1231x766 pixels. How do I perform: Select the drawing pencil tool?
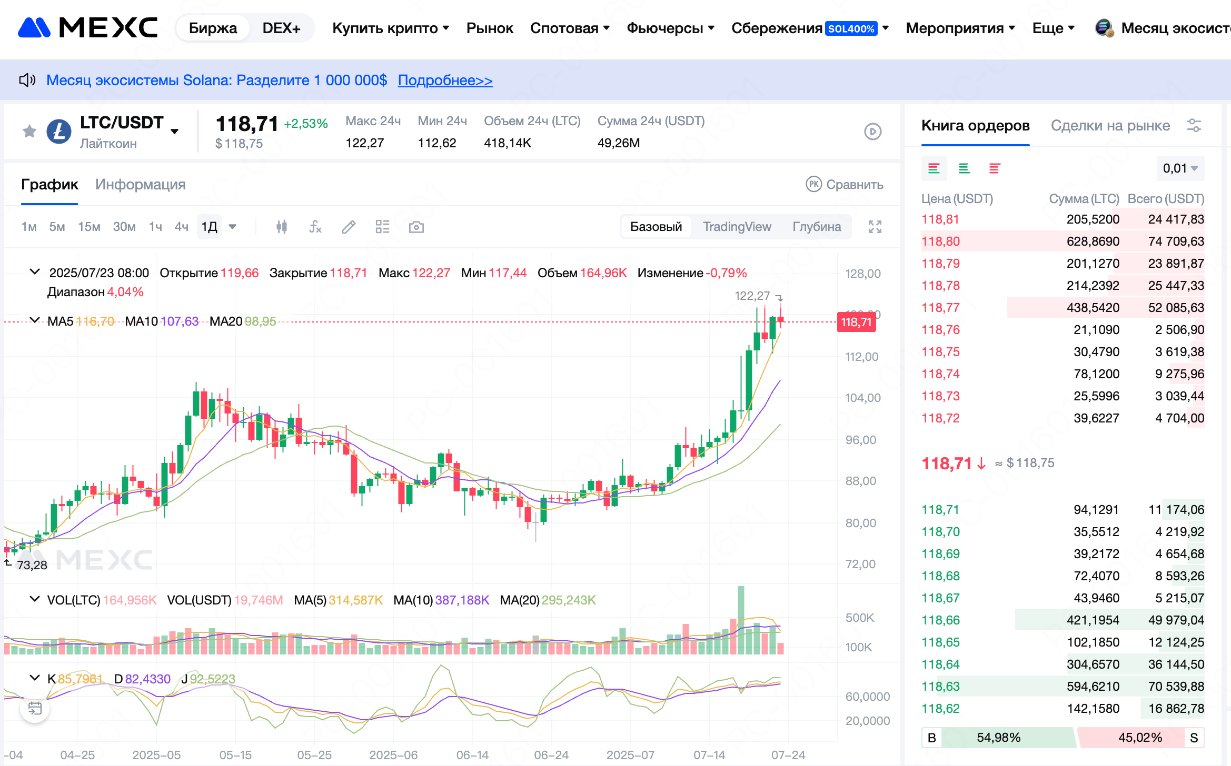click(349, 227)
